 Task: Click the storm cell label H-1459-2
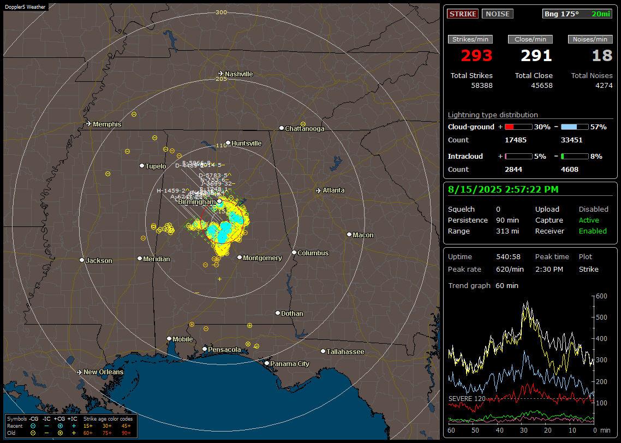click(171, 191)
